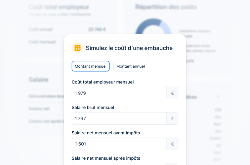Click the Salaire brut mensuel input
The image size is (250, 165).
(x=119, y=118)
